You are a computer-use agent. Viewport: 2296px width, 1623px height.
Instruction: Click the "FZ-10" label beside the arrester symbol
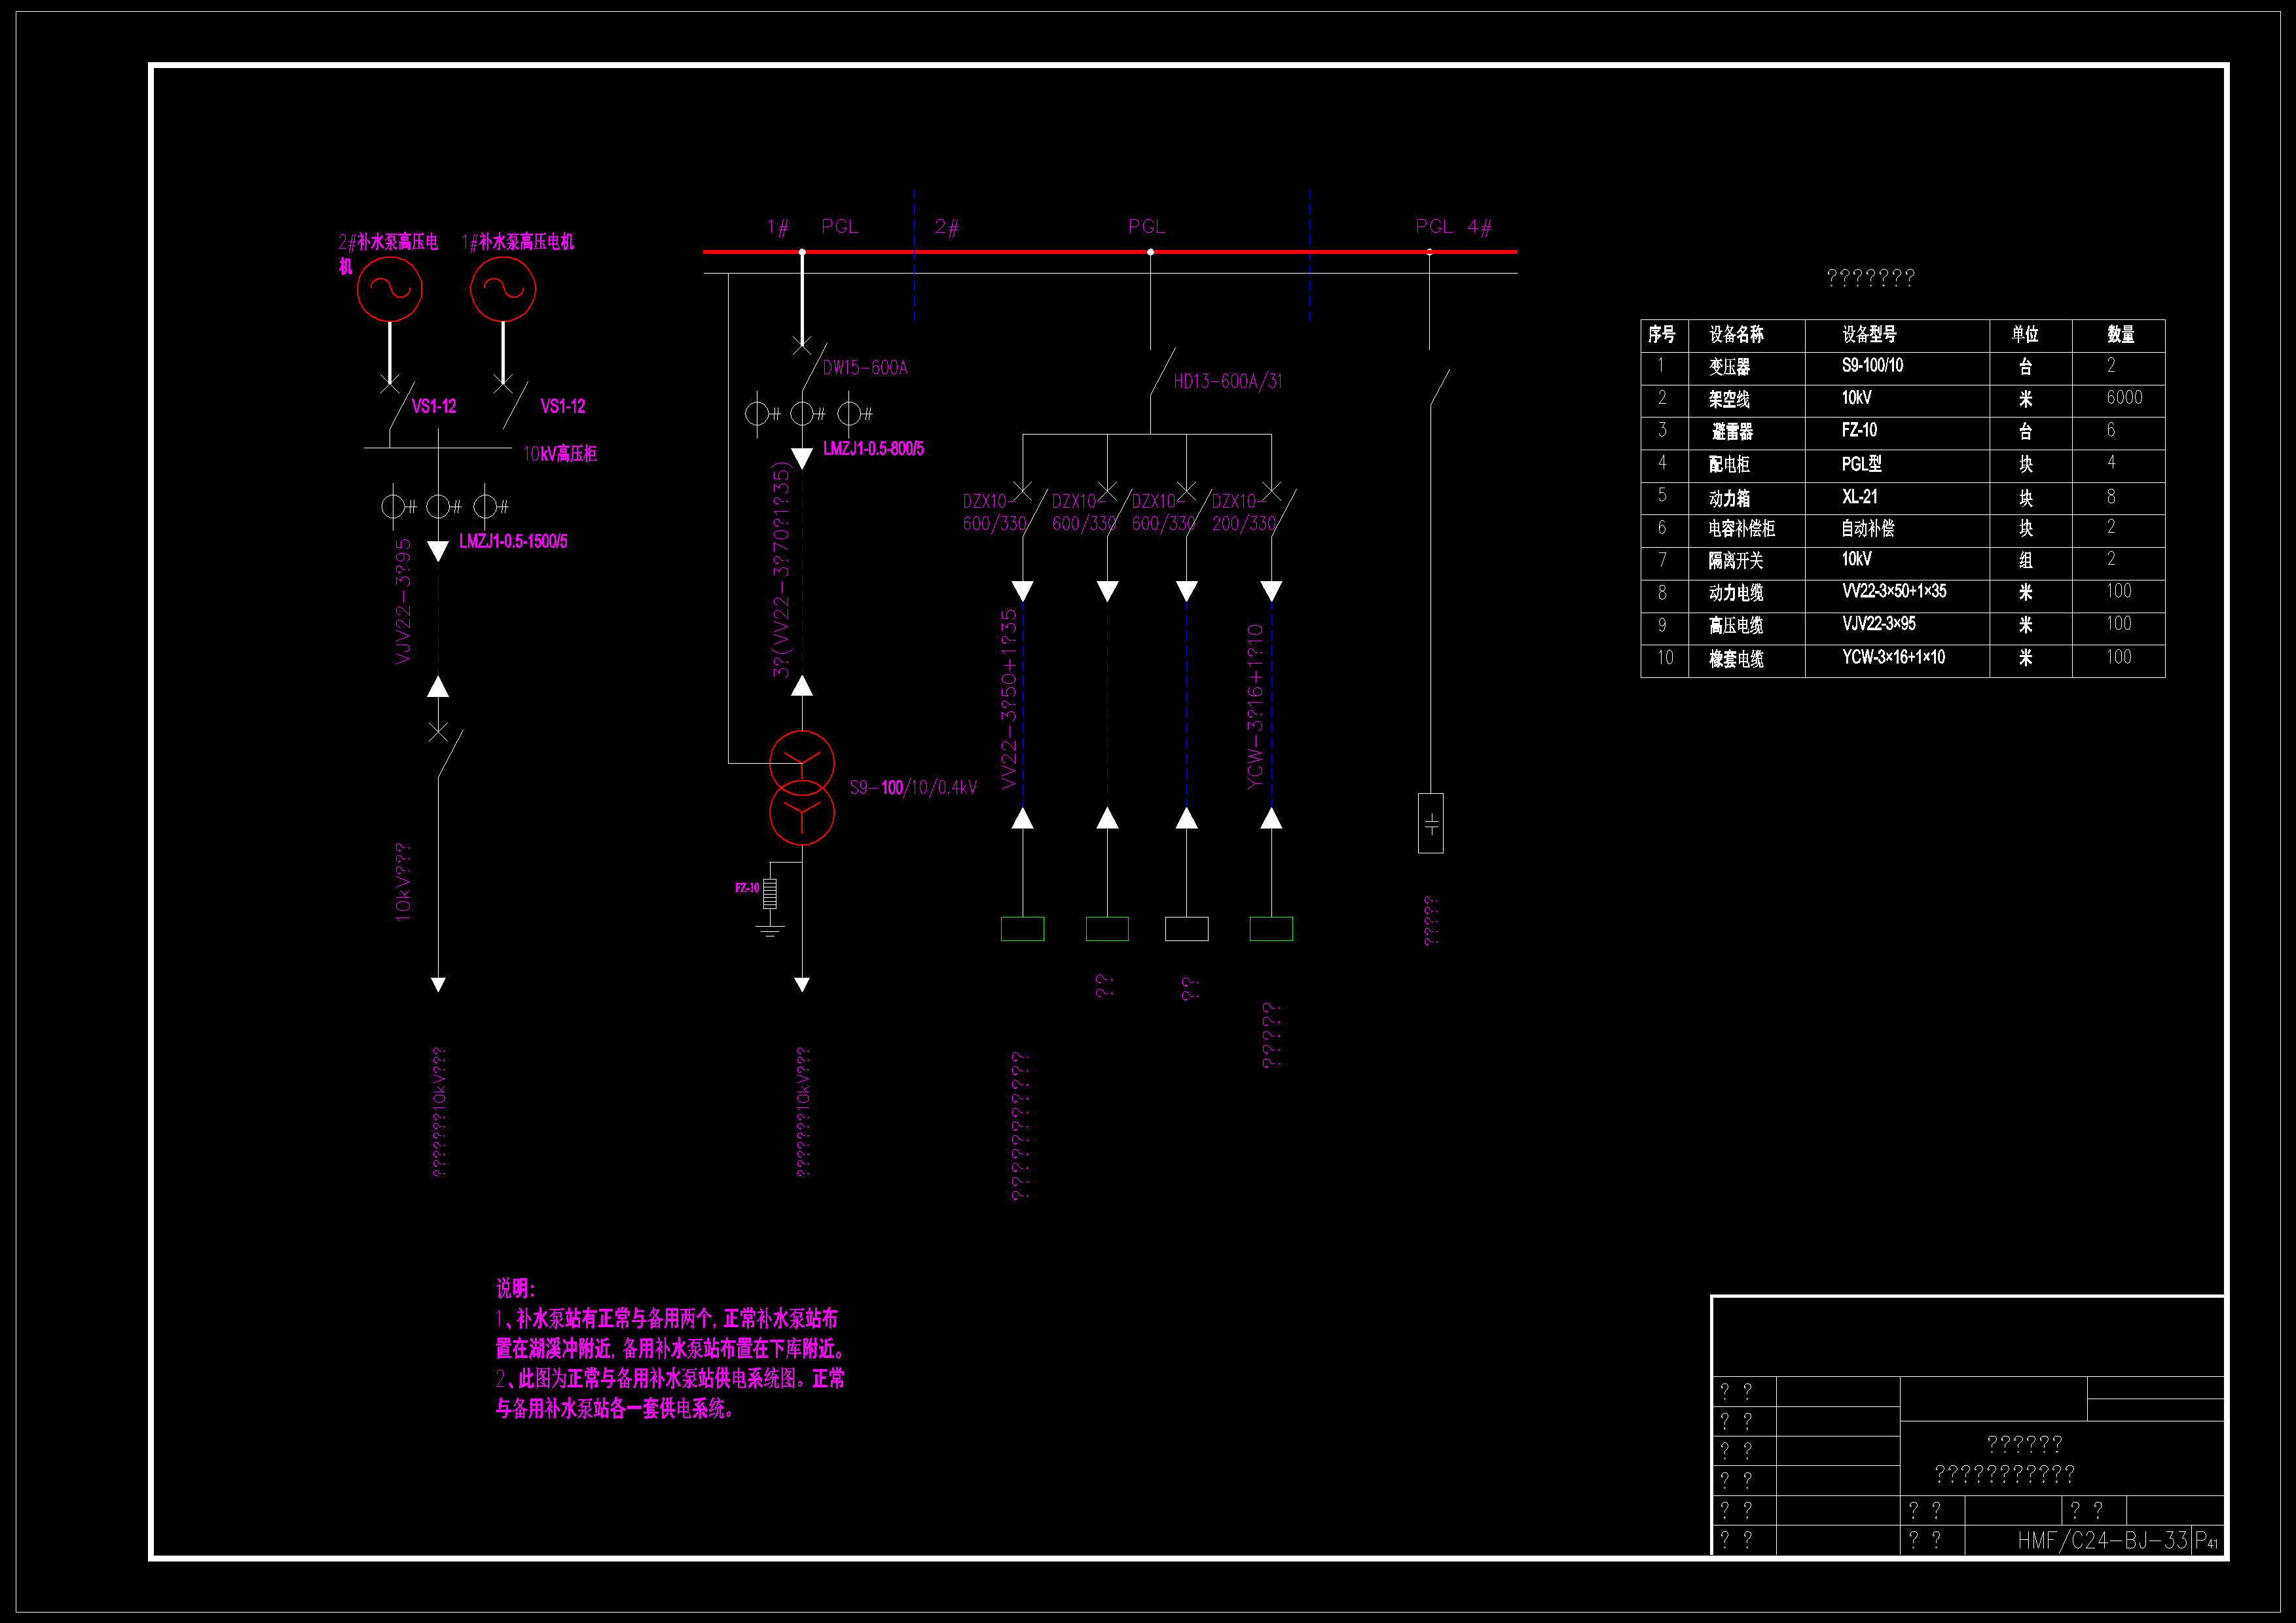747,887
